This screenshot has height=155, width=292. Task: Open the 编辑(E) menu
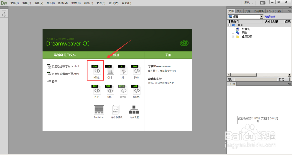point(27,3)
